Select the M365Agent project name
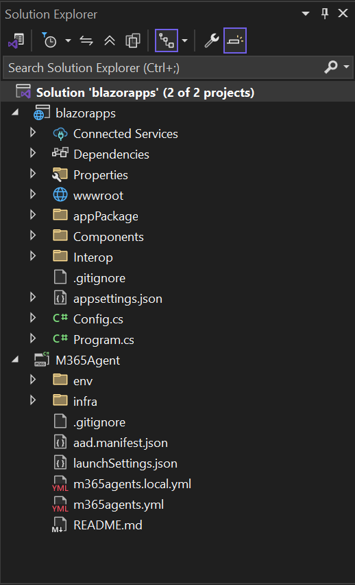The image size is (355, 585). [88, 360]
